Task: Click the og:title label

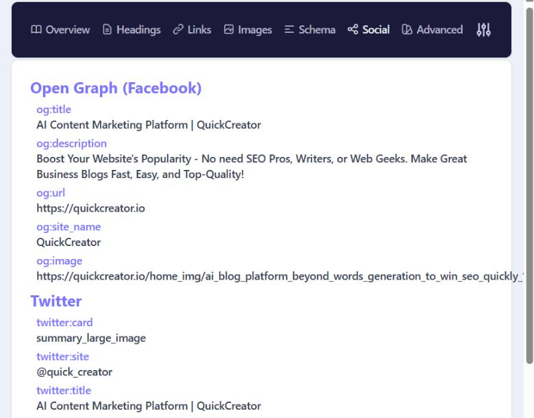Action: (54, 110)
